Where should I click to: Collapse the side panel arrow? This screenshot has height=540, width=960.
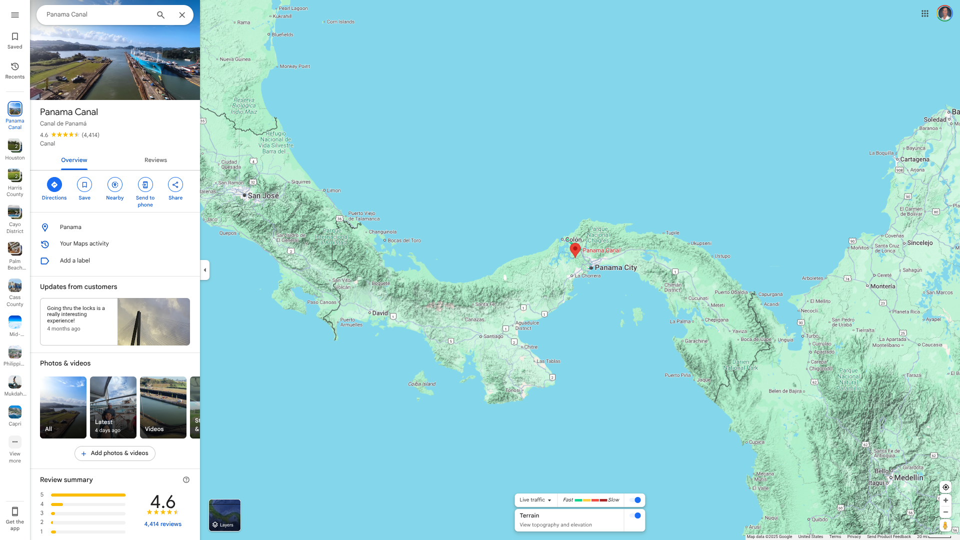tap(205, 270)
